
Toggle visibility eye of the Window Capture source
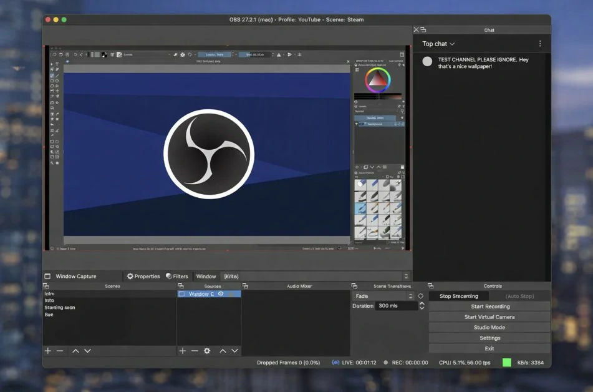click(x=221, y=294)
